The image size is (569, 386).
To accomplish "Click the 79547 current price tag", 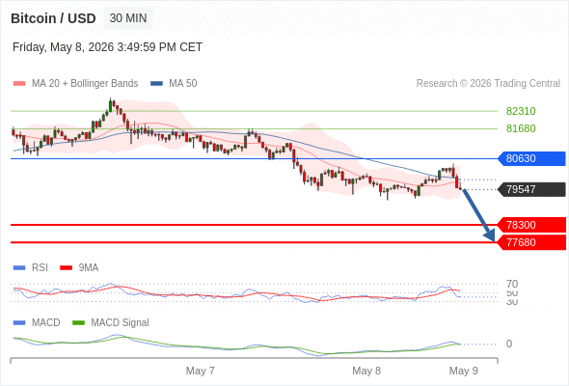I will 531,189.
